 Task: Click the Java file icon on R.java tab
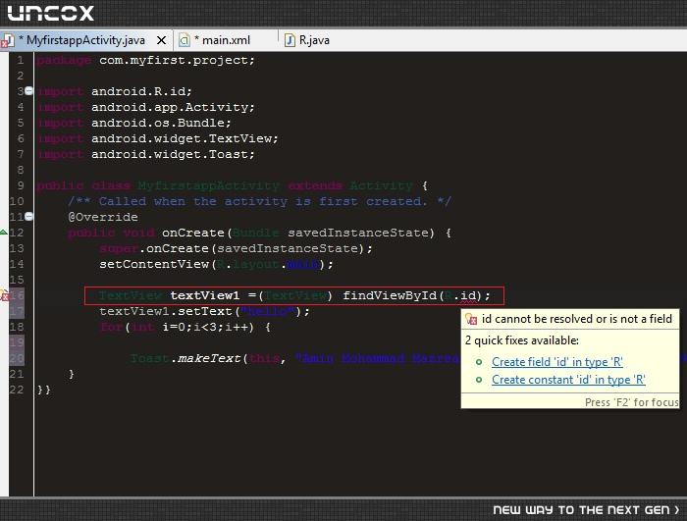coord(290,40)
